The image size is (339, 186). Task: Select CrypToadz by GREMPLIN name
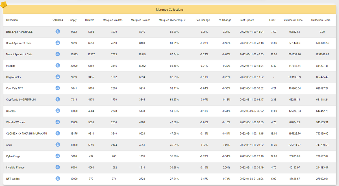click(x=21, y=100)
